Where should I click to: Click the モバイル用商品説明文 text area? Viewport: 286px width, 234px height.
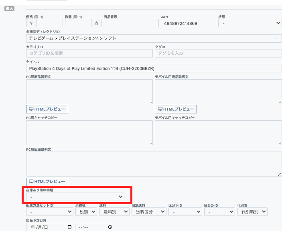point(218,92)
